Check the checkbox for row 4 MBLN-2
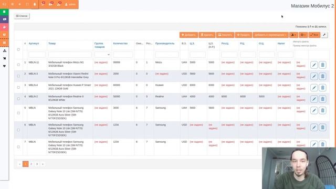The height and width of the screenshot is (189, 336). [x=18, y=99]
